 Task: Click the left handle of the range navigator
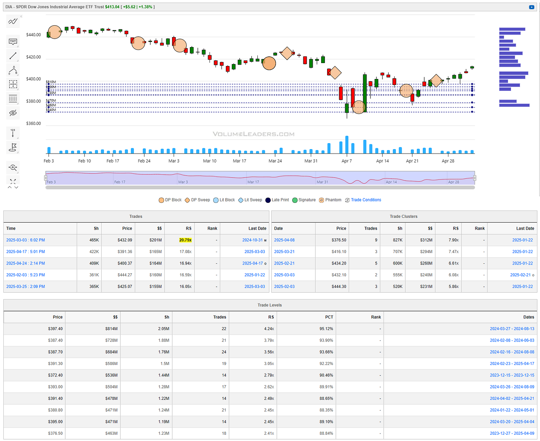46,178
